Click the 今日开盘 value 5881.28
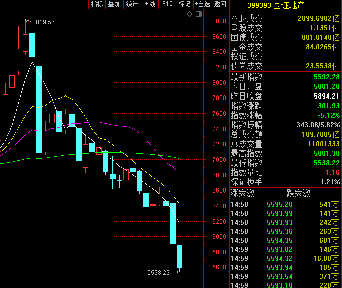Screen dimensions: 342x288 tap(327, 86)
